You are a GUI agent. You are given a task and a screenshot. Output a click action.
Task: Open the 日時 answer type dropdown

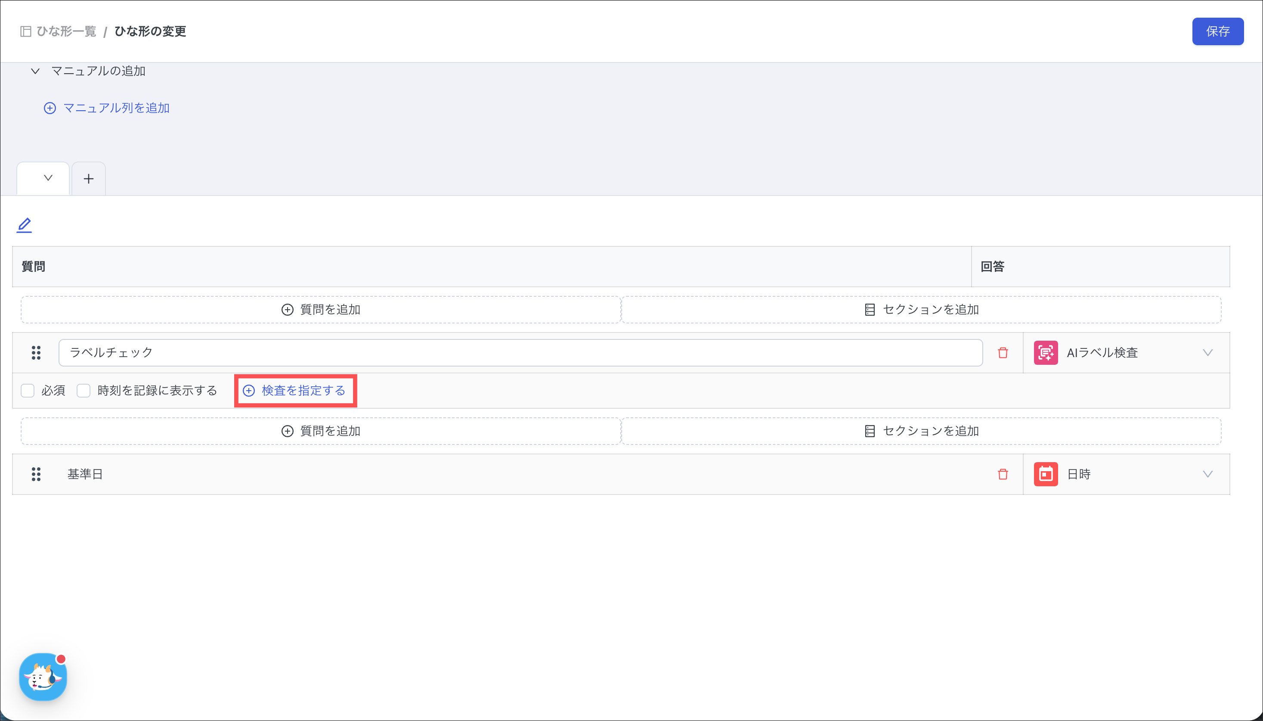click(1207, 474)
